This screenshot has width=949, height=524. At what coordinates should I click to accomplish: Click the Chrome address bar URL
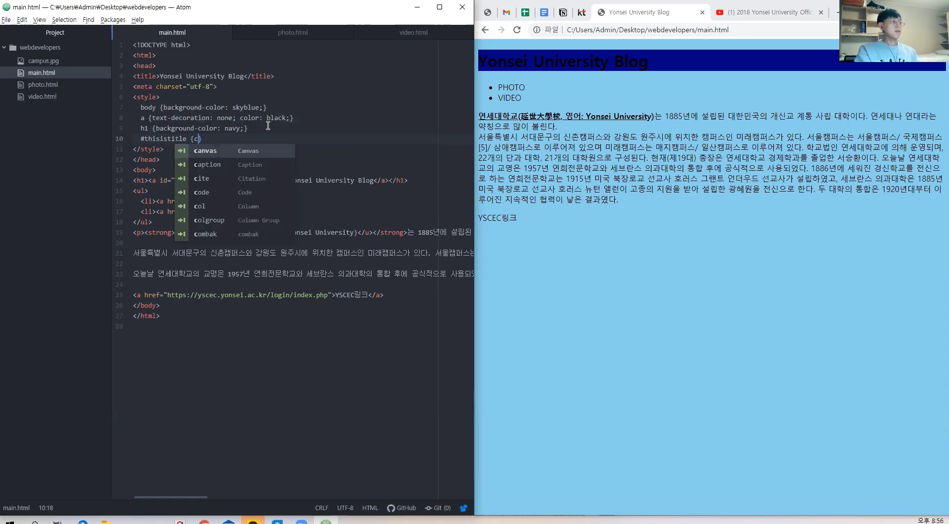(647, 30)
